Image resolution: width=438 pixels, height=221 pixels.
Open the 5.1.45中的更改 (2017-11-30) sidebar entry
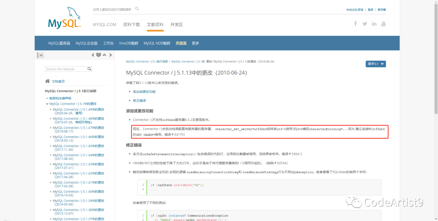tap(79, 148)
